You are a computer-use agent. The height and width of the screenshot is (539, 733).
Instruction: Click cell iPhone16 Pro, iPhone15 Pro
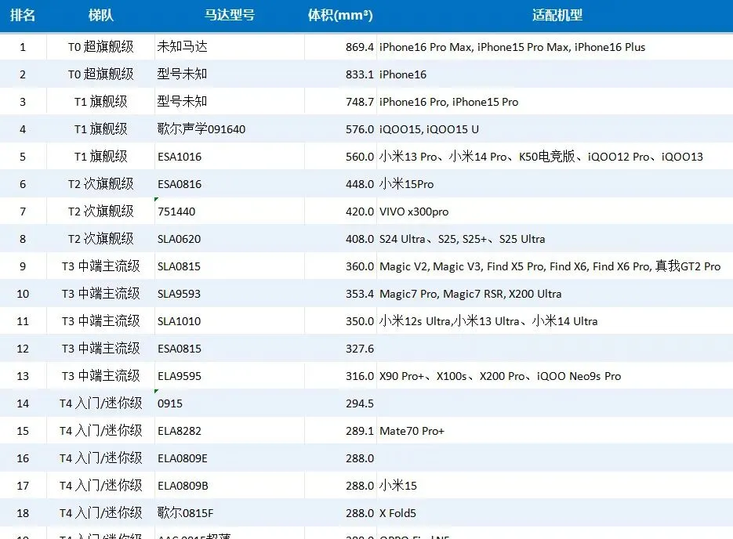pos(448,102)
